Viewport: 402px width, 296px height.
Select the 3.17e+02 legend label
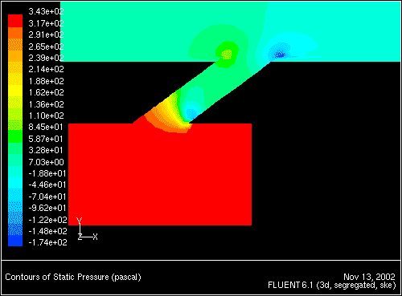[x=46, y=23]
